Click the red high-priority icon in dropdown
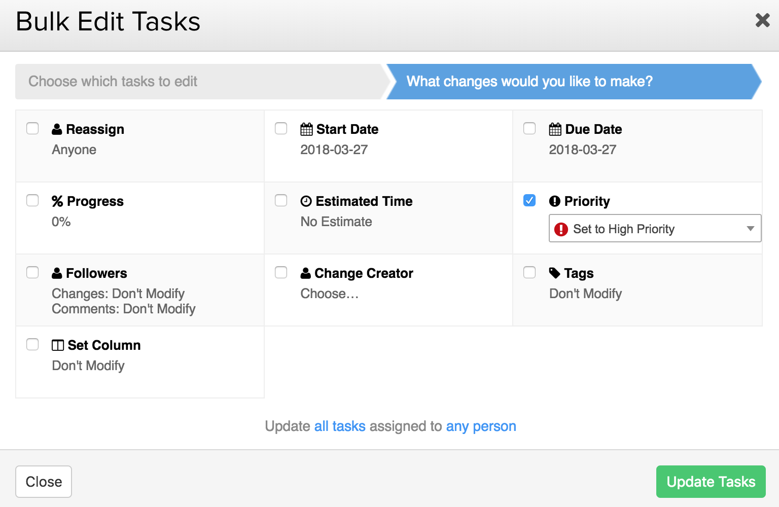The image size is (779, 507). point(561,229)
